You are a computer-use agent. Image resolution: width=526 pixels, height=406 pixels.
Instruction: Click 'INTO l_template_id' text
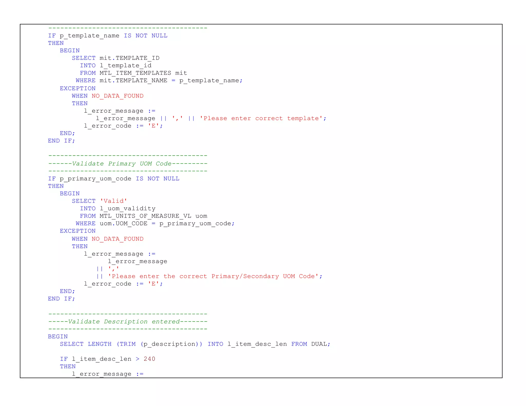click(x=116, y=65)
